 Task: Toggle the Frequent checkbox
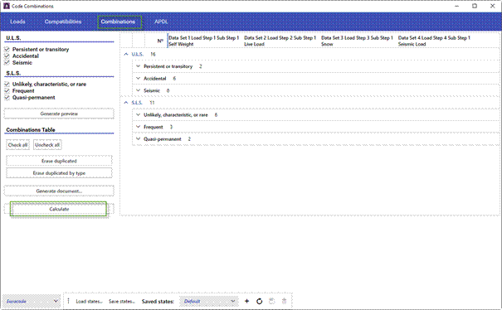(x=7, y=91)
